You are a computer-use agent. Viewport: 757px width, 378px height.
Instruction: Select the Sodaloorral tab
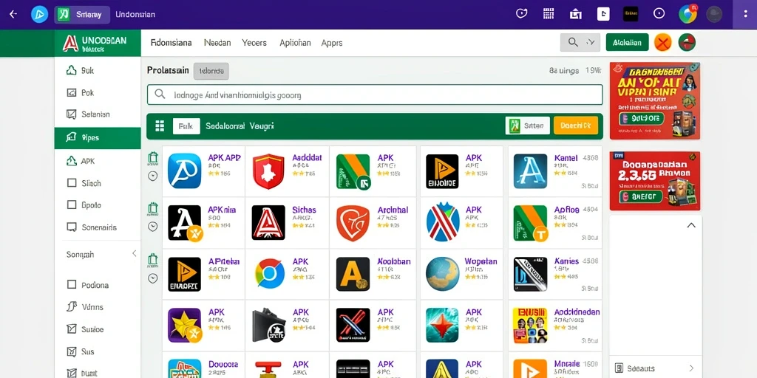pyautogui.click(x=225, y=126)
